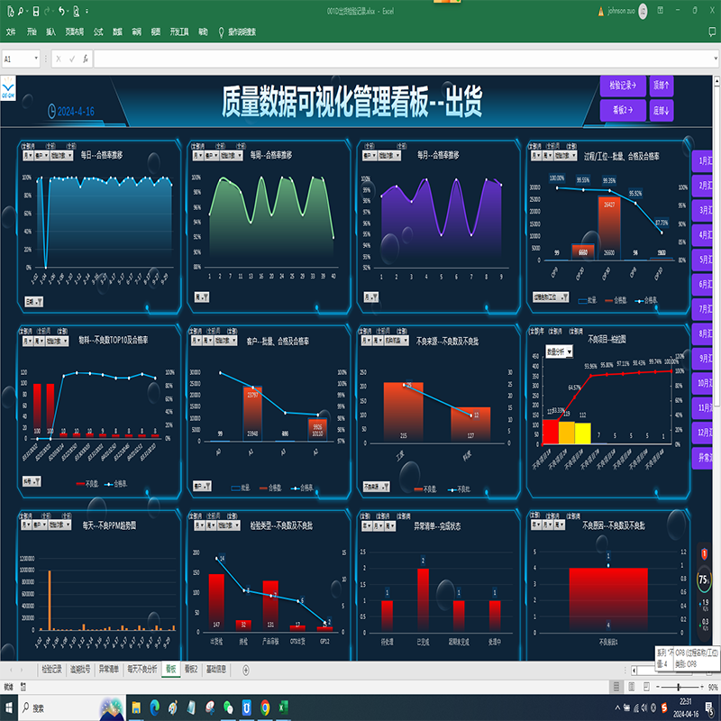
Task: Click the first document icon in quick access toolbar
Action: 10,12
